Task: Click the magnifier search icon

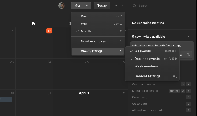Action: coord(134,6)
